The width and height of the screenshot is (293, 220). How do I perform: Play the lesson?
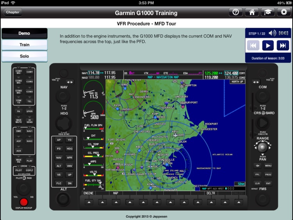click(x=268, y=45)
